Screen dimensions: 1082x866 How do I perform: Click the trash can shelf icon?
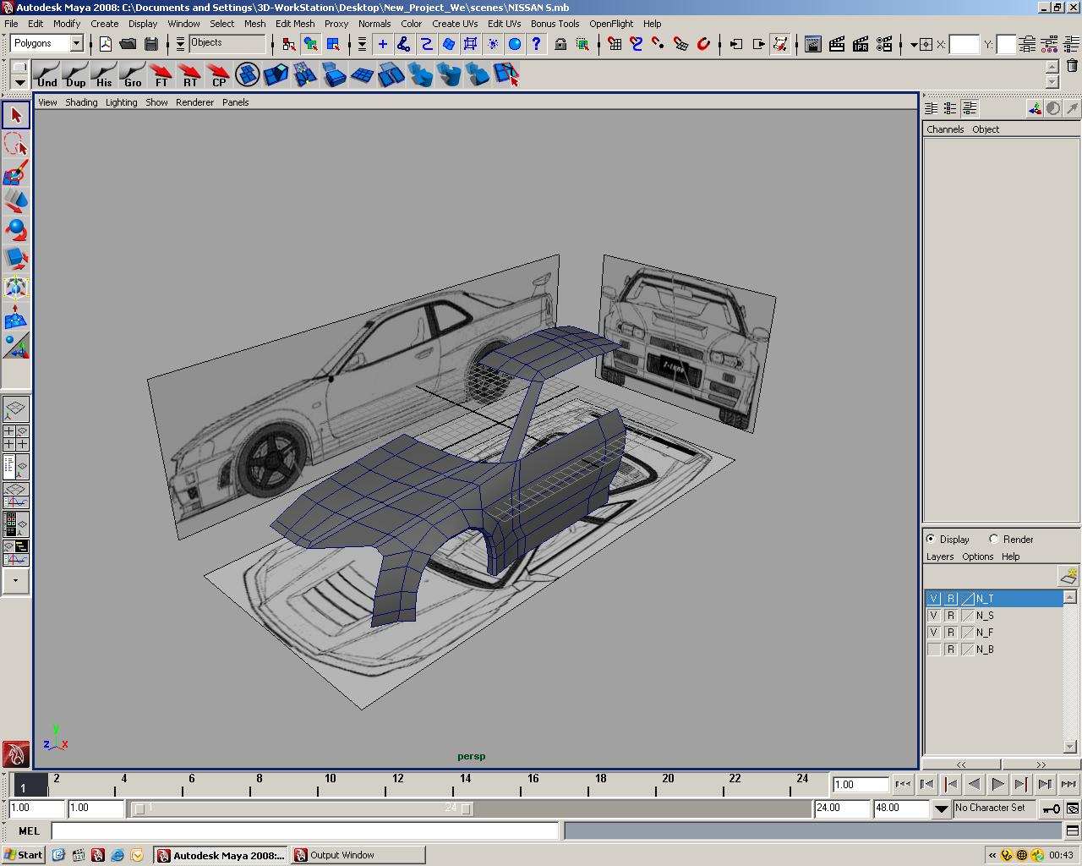coord(1072,66)
